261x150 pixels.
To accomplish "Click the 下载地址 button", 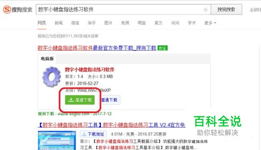I will [x=93, y=134].
